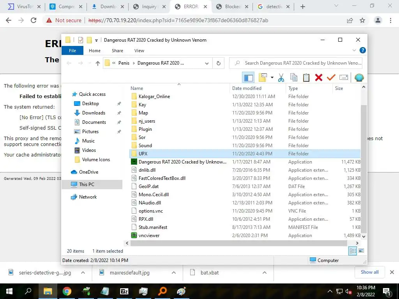The height and width of the screenshot is (299, 399).
Task: Click the checkmark Properties icon in title bar
Action: pyautogui.click(x=81, y=40)
